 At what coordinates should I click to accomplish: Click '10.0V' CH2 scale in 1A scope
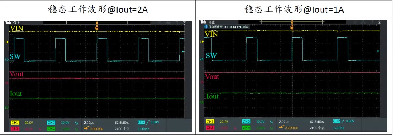(261, 122)
